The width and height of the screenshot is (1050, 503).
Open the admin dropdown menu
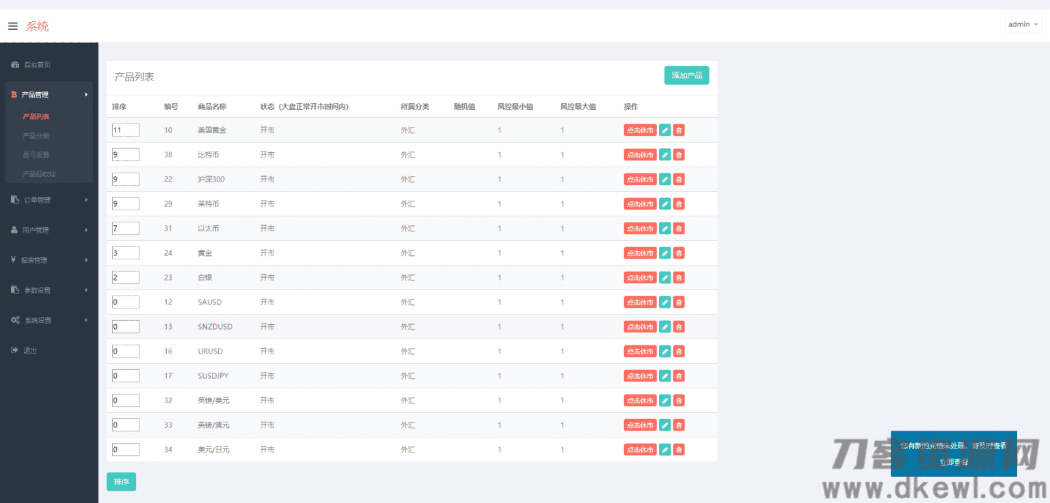point(1023,25)
